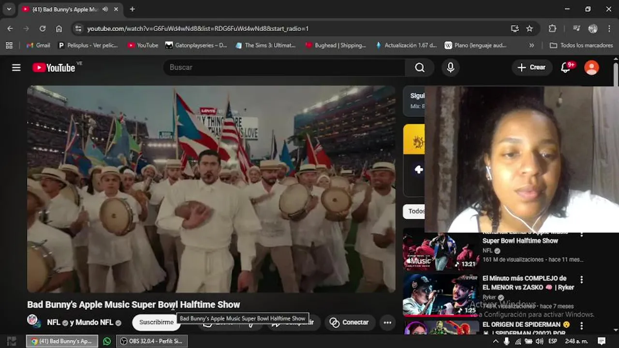Open the media controls icon in Chrome toolbar
This screenshot has width=619, height=348.
(x=576, y=29)
